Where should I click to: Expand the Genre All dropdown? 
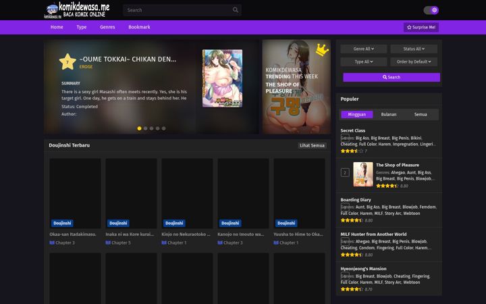[x=364, y=49]
